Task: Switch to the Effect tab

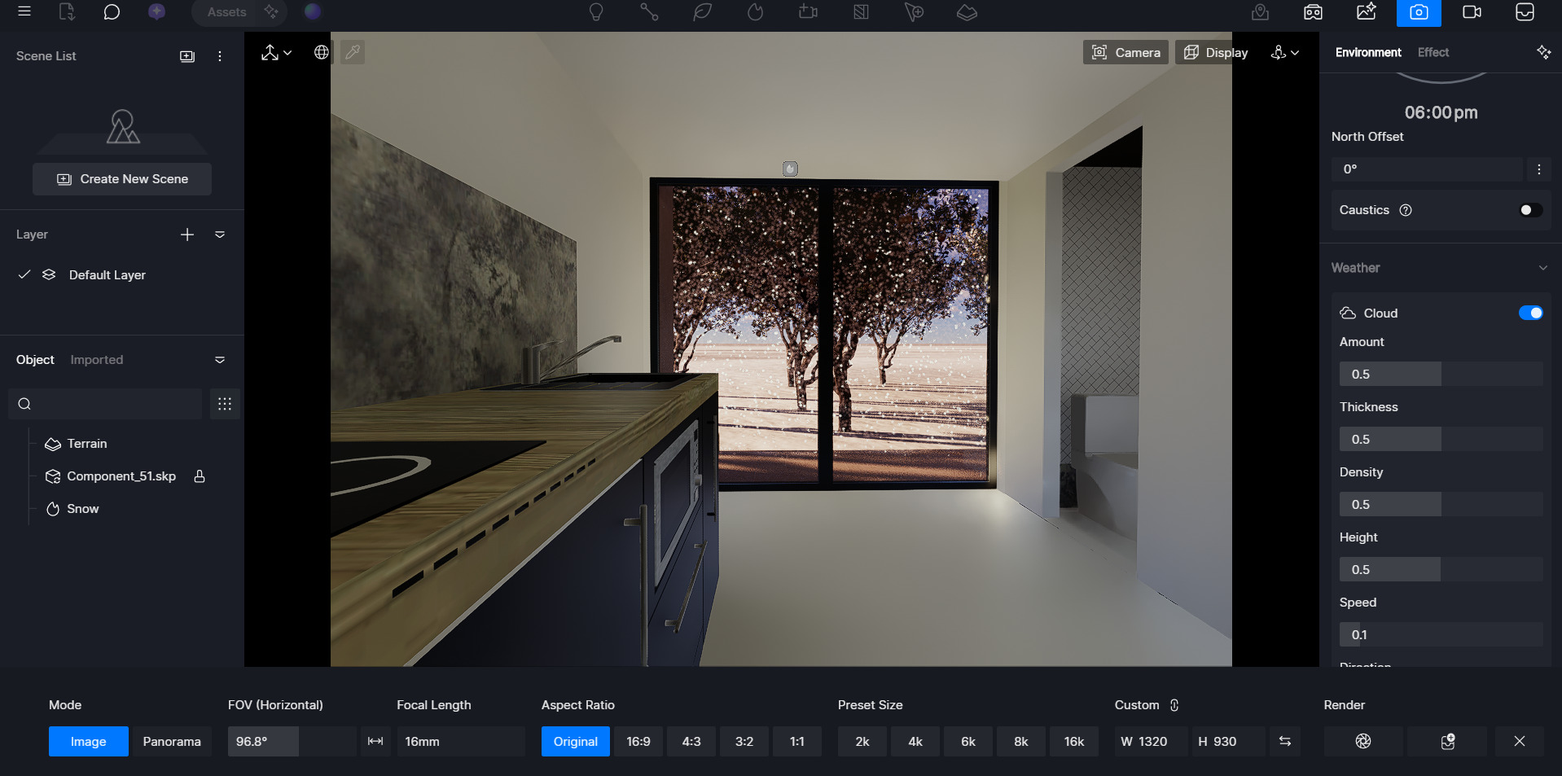Action: click(1433, 52)
